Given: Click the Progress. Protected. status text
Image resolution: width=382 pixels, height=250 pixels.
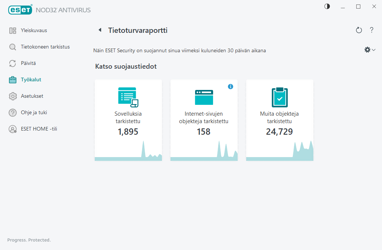Looking at the screenshot, I should pos(29,240).
